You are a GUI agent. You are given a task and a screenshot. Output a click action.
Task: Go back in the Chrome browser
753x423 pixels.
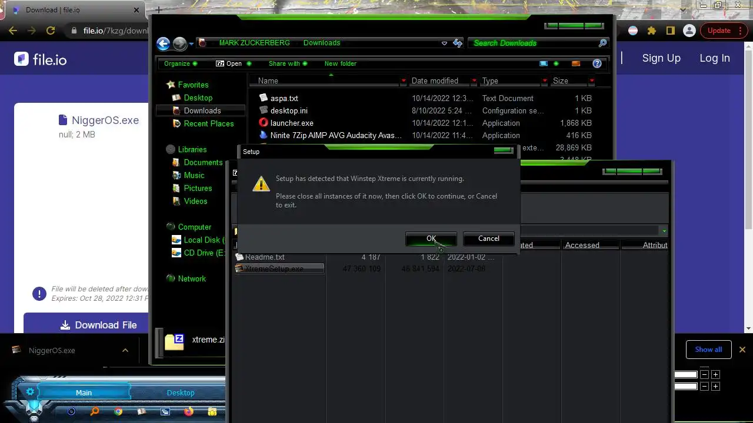13,31
